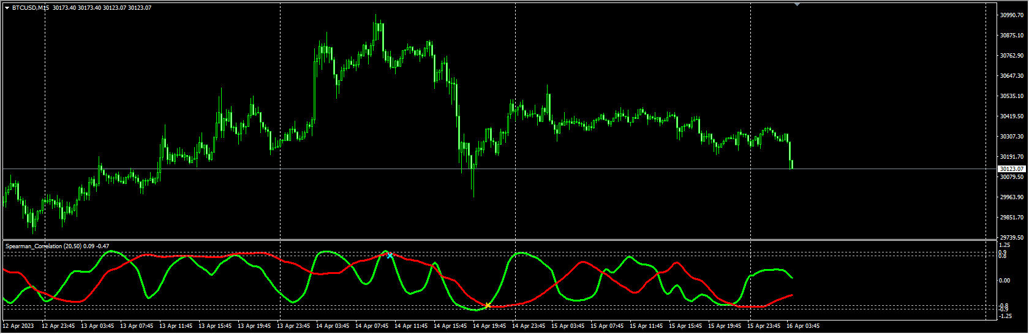Select the cyan X marker on indicator

[390, 255]
